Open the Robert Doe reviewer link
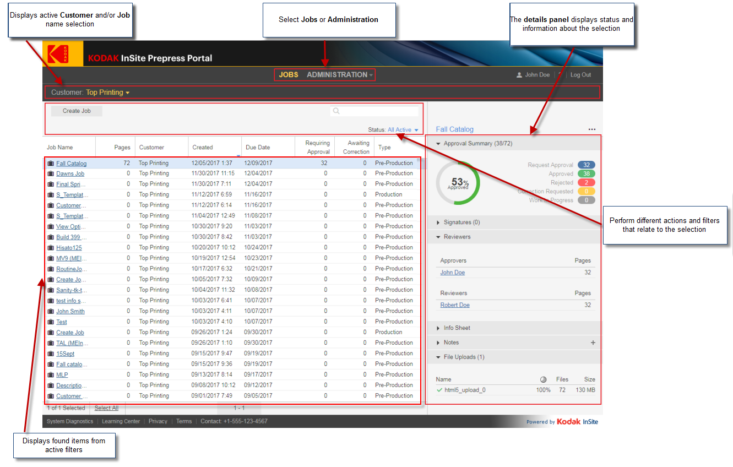The height and width of the screenshot is (467, 733). (x=454, y=305)
